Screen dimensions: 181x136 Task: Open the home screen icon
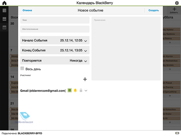click(x=5, y=3)
